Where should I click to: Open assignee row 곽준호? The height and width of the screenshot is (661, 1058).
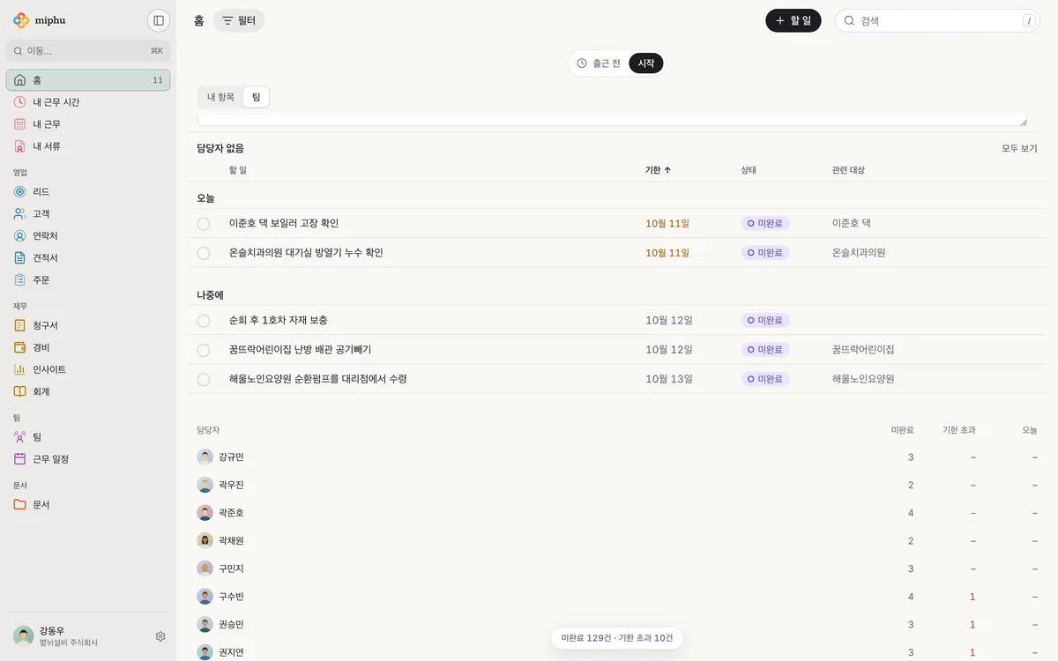pos(617,513)
